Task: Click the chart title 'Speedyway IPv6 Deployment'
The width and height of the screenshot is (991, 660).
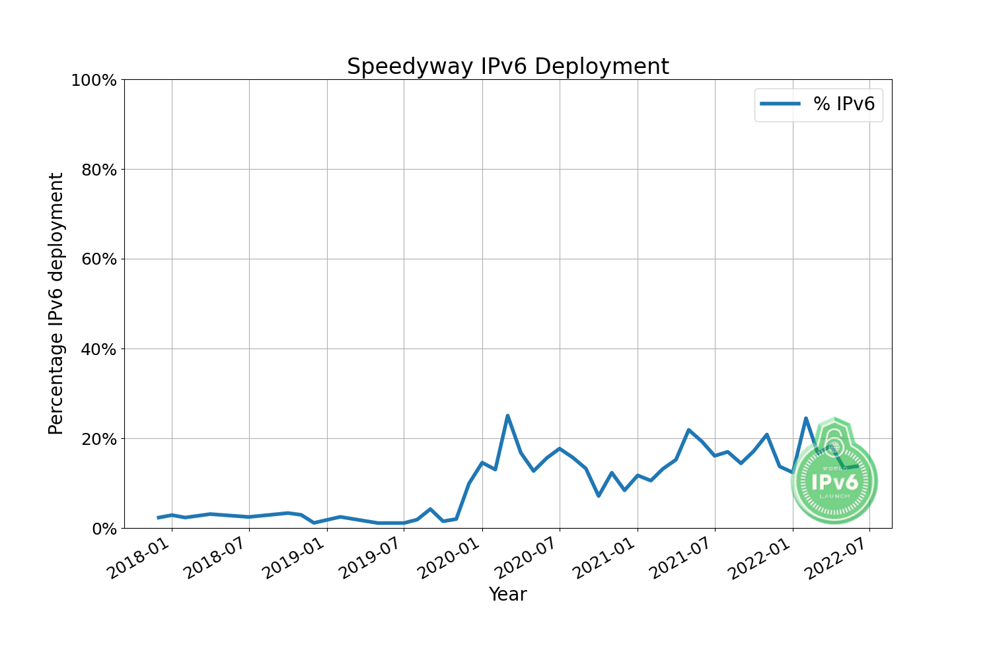Action: pos(507,67)
